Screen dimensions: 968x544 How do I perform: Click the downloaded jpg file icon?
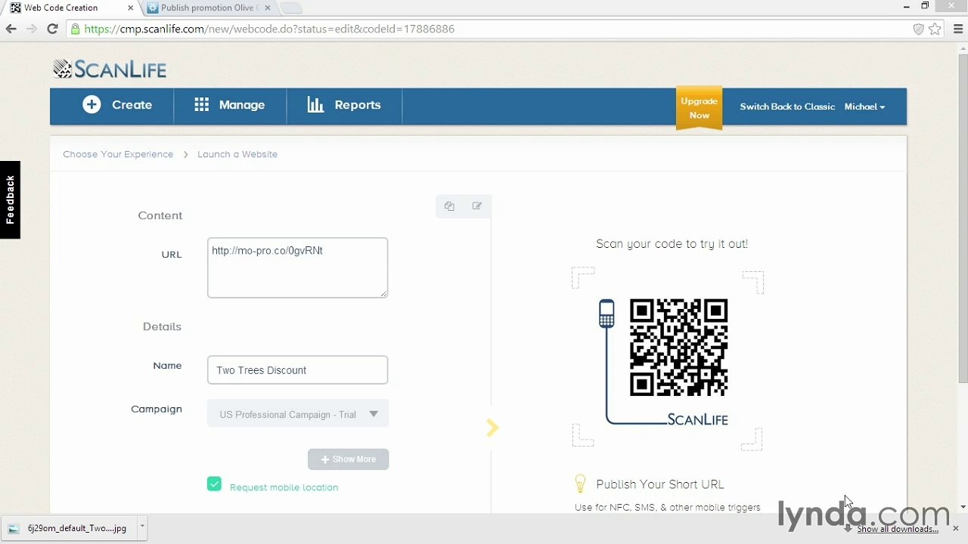[14, 528]
